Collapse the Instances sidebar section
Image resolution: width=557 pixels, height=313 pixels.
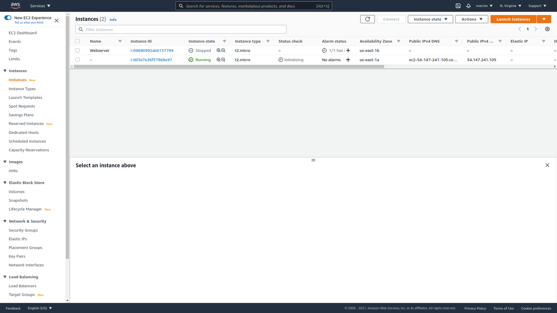click(5, 71)
